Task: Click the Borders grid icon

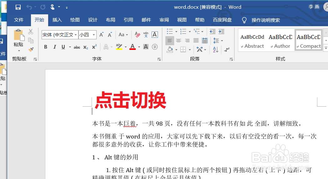Action: 183,50
